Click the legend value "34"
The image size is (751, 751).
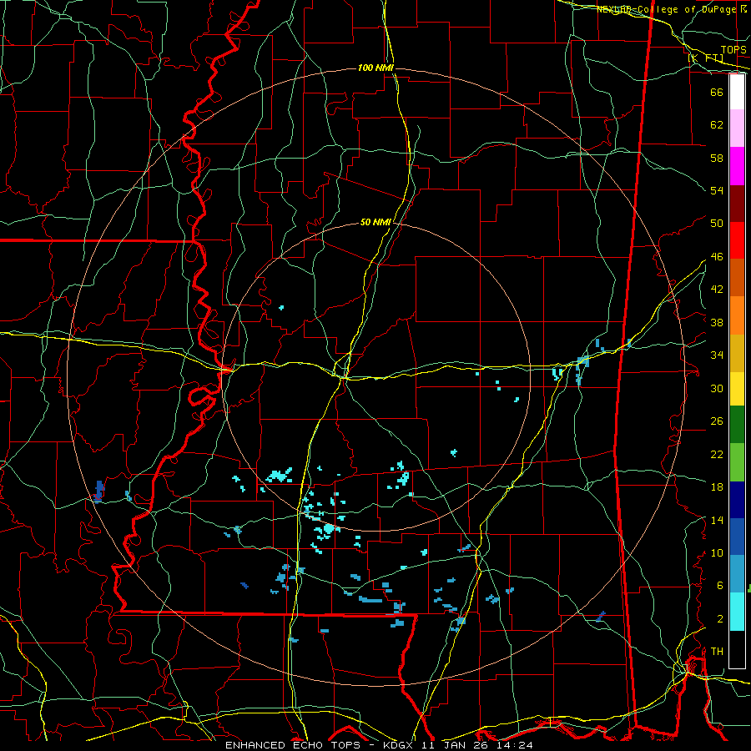pos(717,355)
